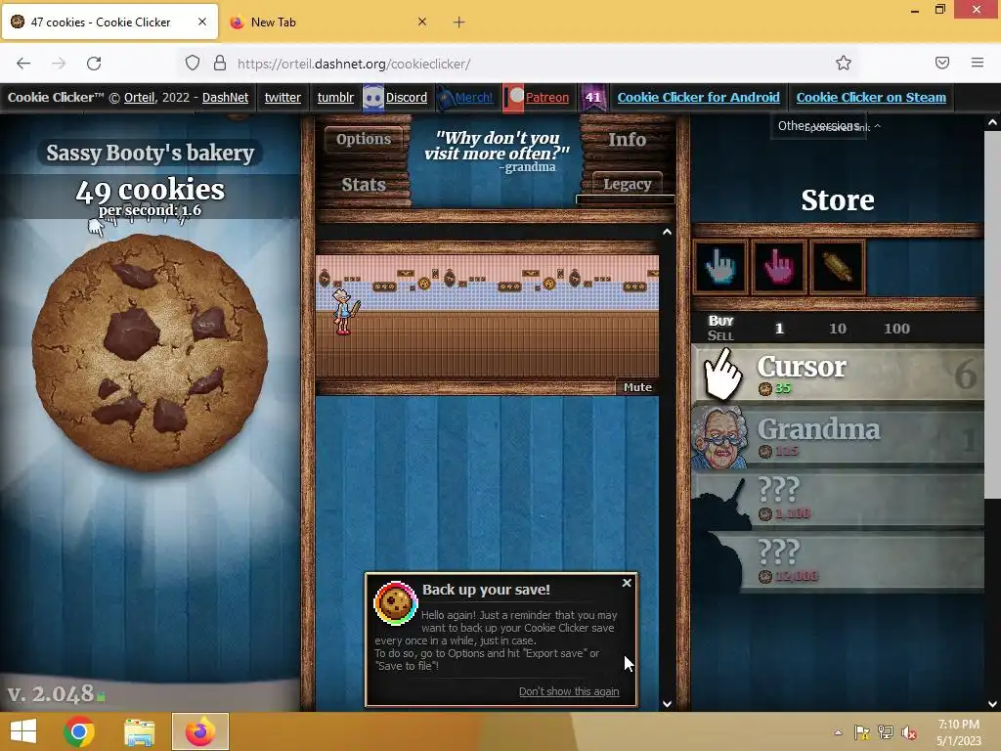
Task: Select the locked ??? item costing 1,100
Action: [x=838, y=500]
